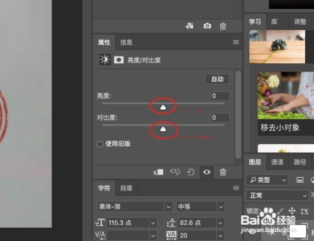Click the lock artboard nesting icon
The height and width of the screenshot is (241, 314).
coord(304,212)
